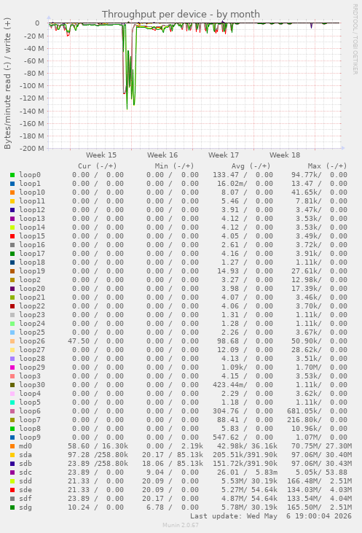362x533 pixels.
Task: Click the '94.77k/' max value for loop0
Action: coord(307,175)
